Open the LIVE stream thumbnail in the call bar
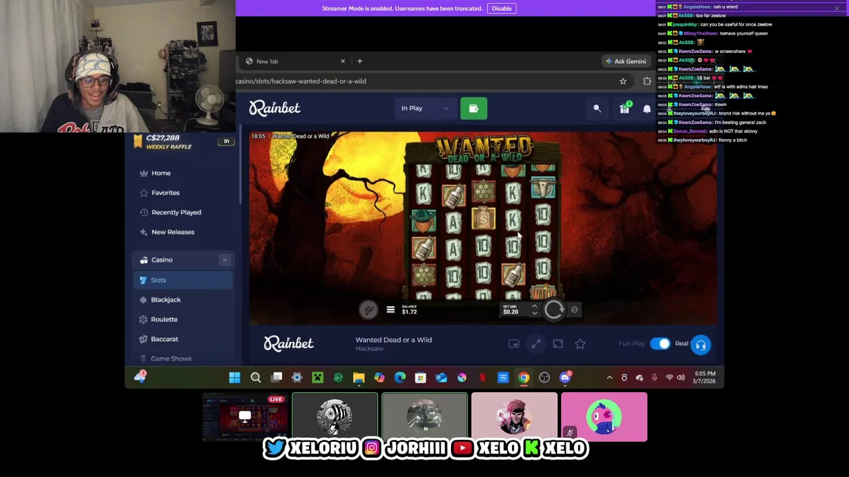 click(x=245, y=417)
